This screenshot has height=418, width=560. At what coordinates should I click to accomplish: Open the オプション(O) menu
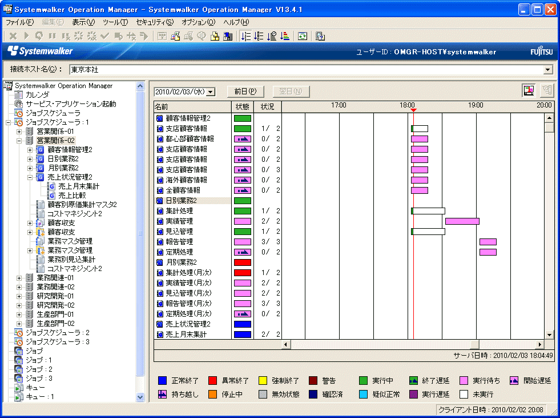199,22
